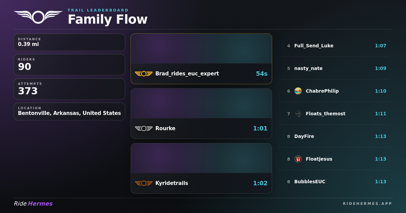Click Floats_themost's avatar icon
Image resolution: width=406 pixels, height=213 pixels.
coord(298,114)
